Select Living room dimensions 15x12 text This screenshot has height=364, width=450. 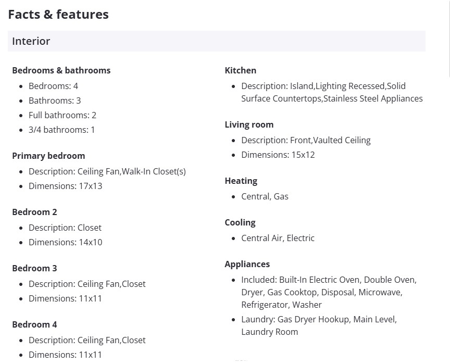[278, 155]
